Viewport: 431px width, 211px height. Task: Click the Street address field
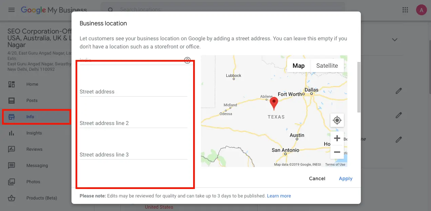click(134, 91)
